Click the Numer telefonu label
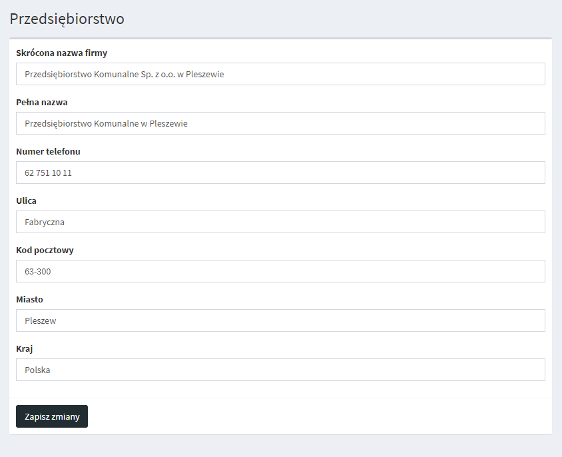 (48, 152)
